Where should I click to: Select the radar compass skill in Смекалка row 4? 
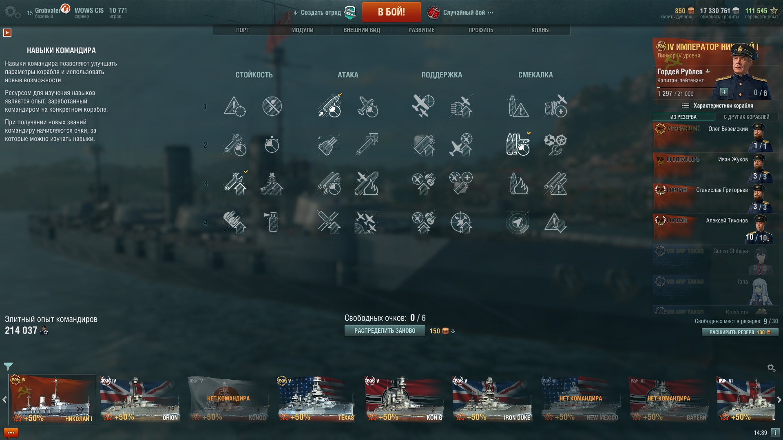518,222
